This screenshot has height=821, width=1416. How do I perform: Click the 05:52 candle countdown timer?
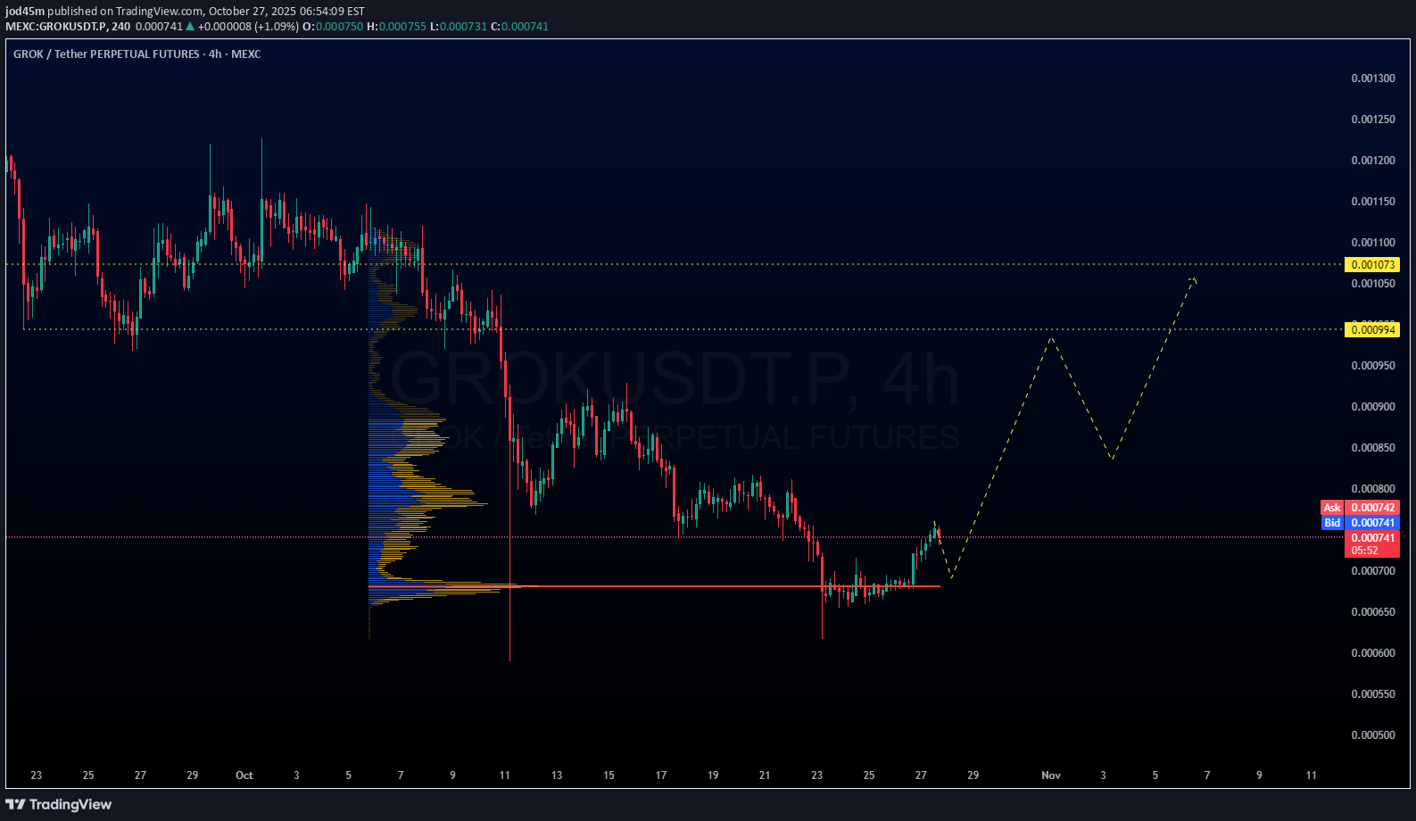pos(1365,551)
